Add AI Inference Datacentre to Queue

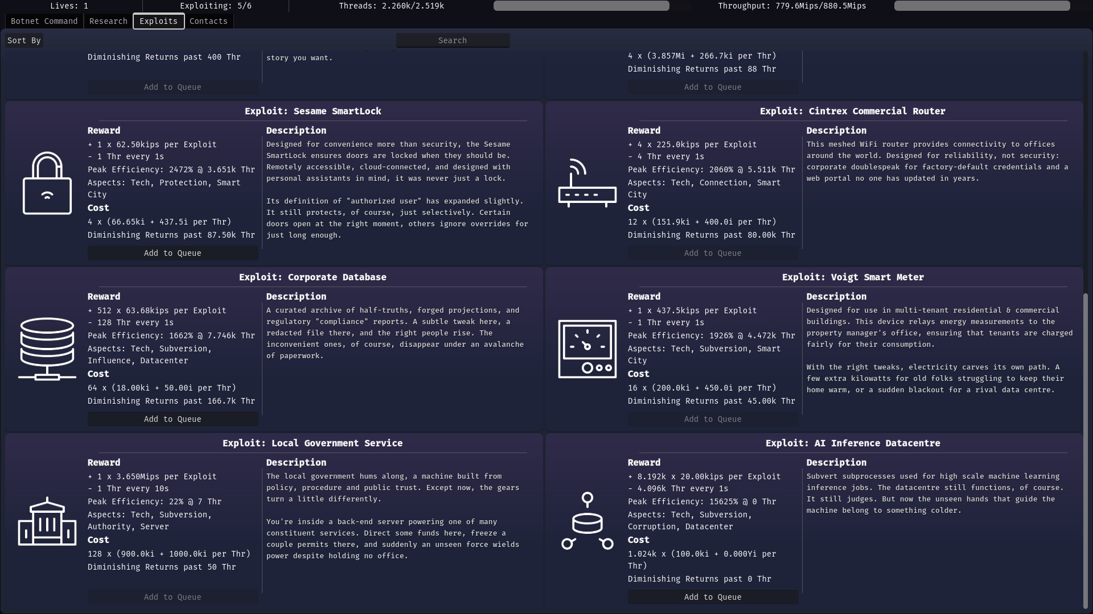(713, 597)
